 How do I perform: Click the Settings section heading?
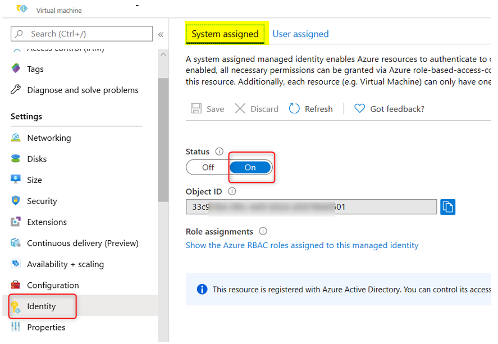26,116
